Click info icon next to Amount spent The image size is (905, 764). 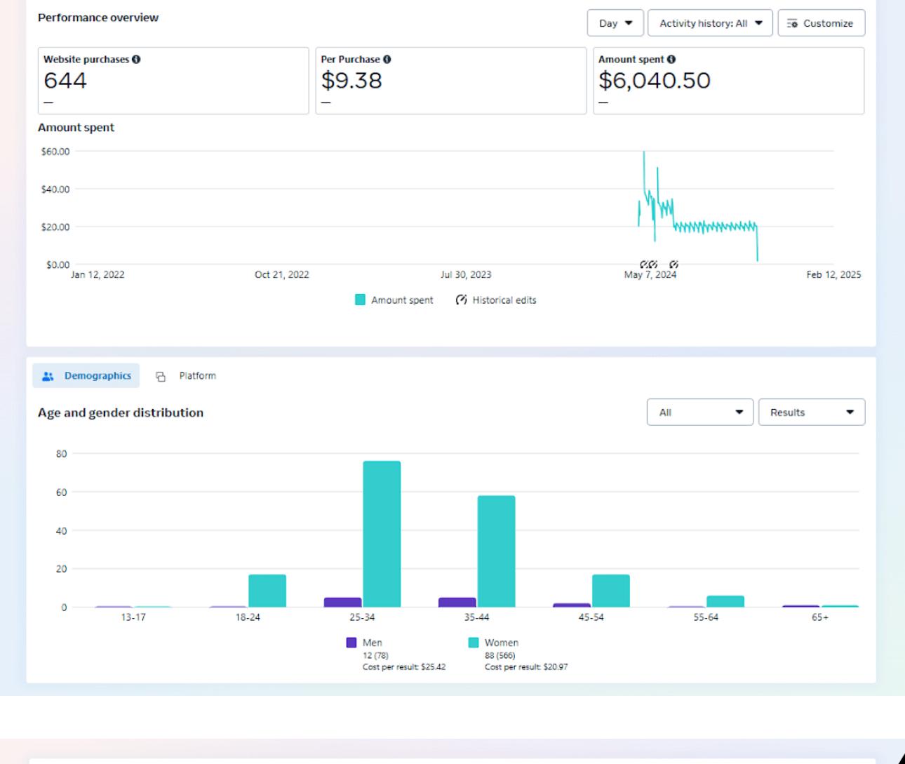click(x=671, y=60)
